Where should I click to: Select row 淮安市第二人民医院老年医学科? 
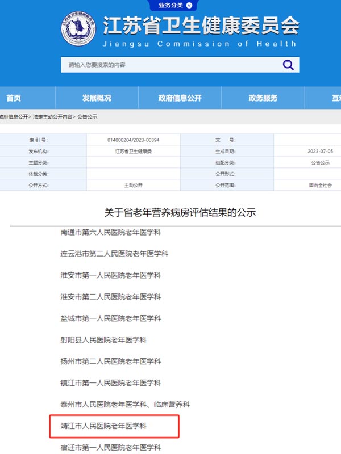click(x=110, y=296)
